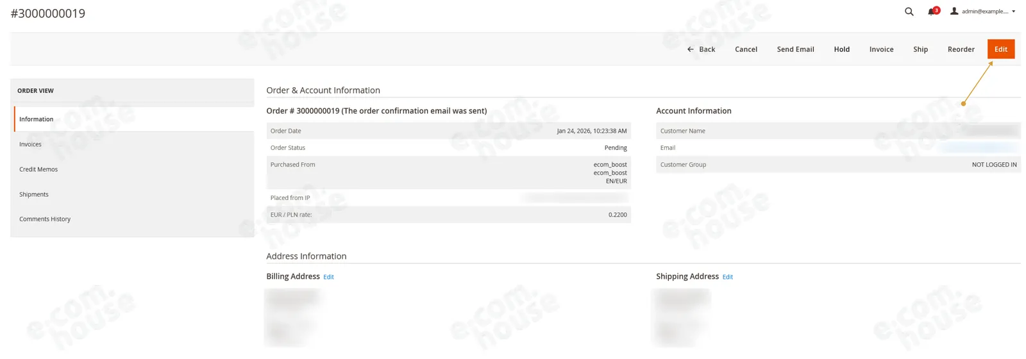Edit the Shipping Address

(727, 277)
